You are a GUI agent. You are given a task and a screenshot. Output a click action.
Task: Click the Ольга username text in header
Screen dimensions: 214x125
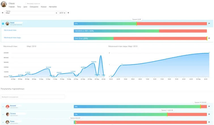click(11, 3)
